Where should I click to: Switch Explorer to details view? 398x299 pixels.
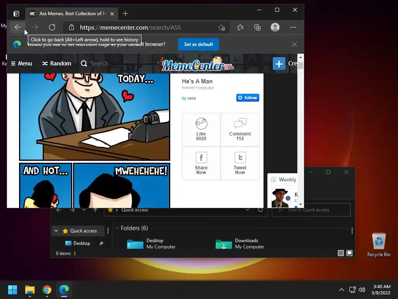click(x=341, y=253)
